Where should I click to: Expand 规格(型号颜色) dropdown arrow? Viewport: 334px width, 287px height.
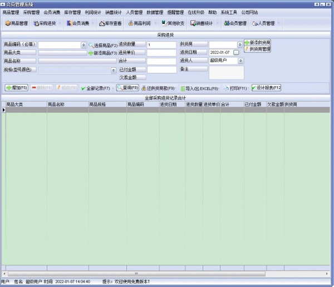[x=114, y=70]
